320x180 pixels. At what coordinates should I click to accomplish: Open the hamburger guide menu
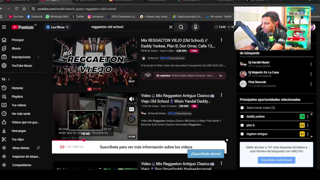click(x=4, y=27)
